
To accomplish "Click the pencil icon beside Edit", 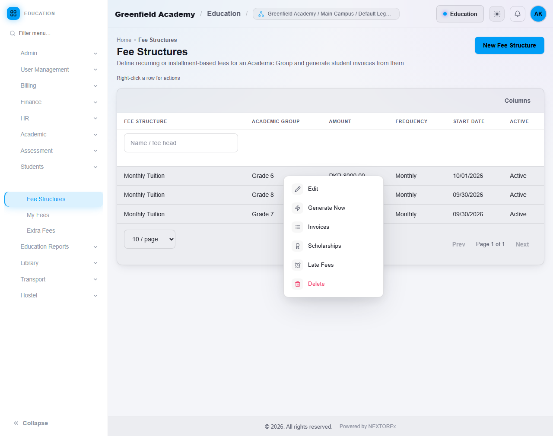I will coord(298,189).
